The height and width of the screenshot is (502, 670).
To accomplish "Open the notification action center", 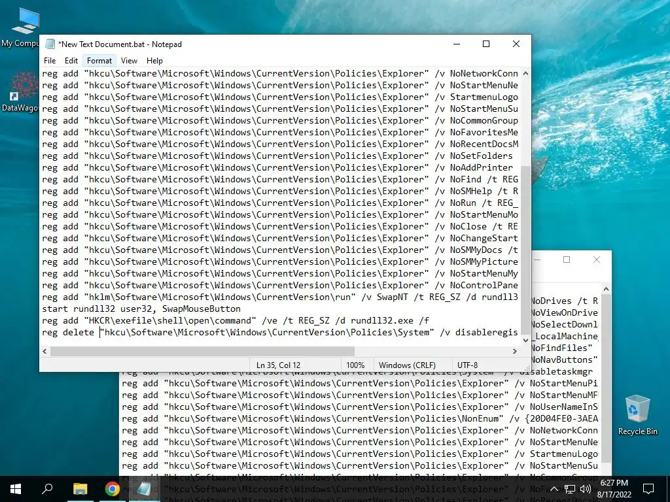I will pos(648,489).
